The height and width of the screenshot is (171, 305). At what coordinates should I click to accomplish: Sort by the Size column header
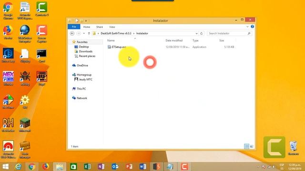[222, 40]
